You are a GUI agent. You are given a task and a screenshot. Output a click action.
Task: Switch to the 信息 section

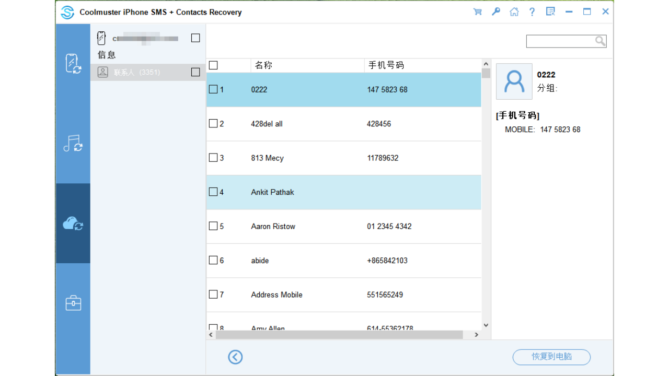pos(106,54)
